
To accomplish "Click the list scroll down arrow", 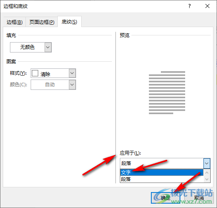I will tap(207, 179).
